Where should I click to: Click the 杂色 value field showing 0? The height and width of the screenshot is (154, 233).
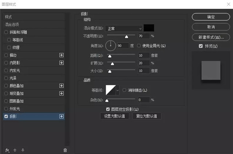tap(144, 100)
